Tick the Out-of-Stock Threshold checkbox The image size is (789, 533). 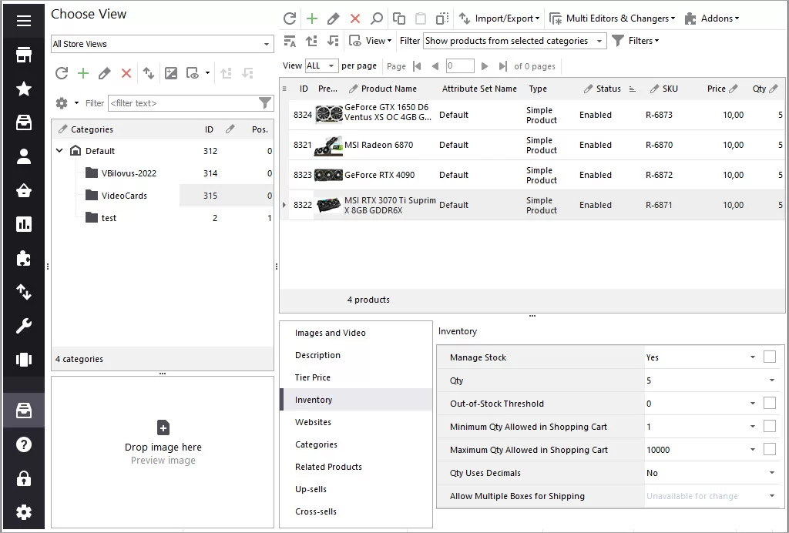click(770, 404)
